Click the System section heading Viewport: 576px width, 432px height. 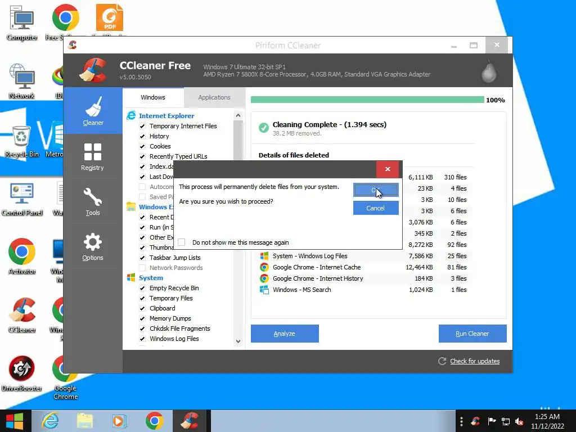151,278
